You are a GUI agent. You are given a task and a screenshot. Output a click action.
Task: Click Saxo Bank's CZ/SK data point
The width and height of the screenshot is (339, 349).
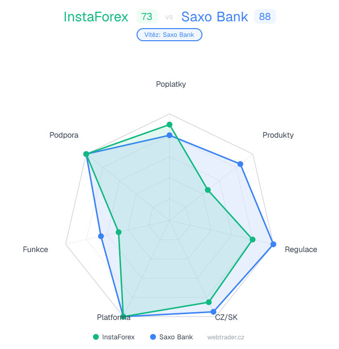[213, 311]
